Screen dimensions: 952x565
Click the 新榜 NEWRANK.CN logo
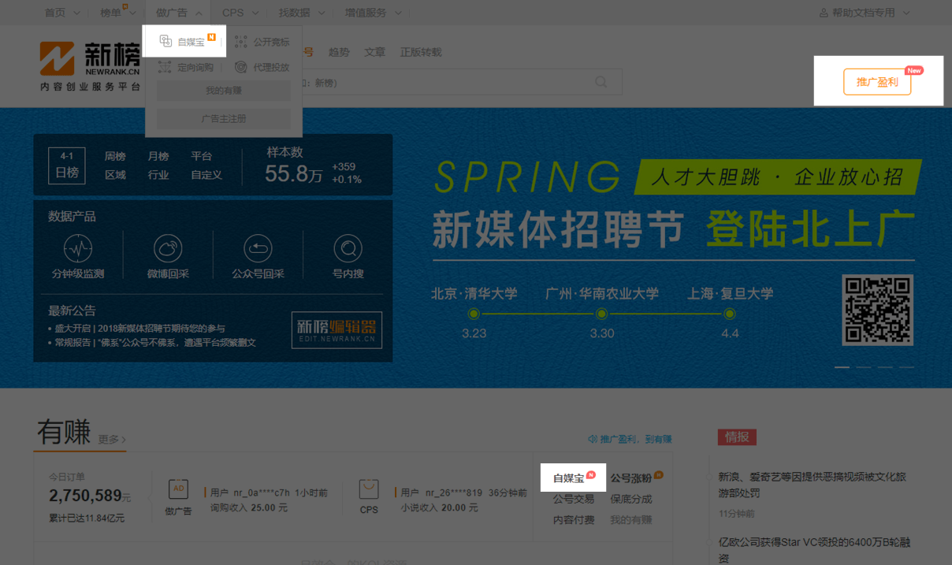coord(90,67)
